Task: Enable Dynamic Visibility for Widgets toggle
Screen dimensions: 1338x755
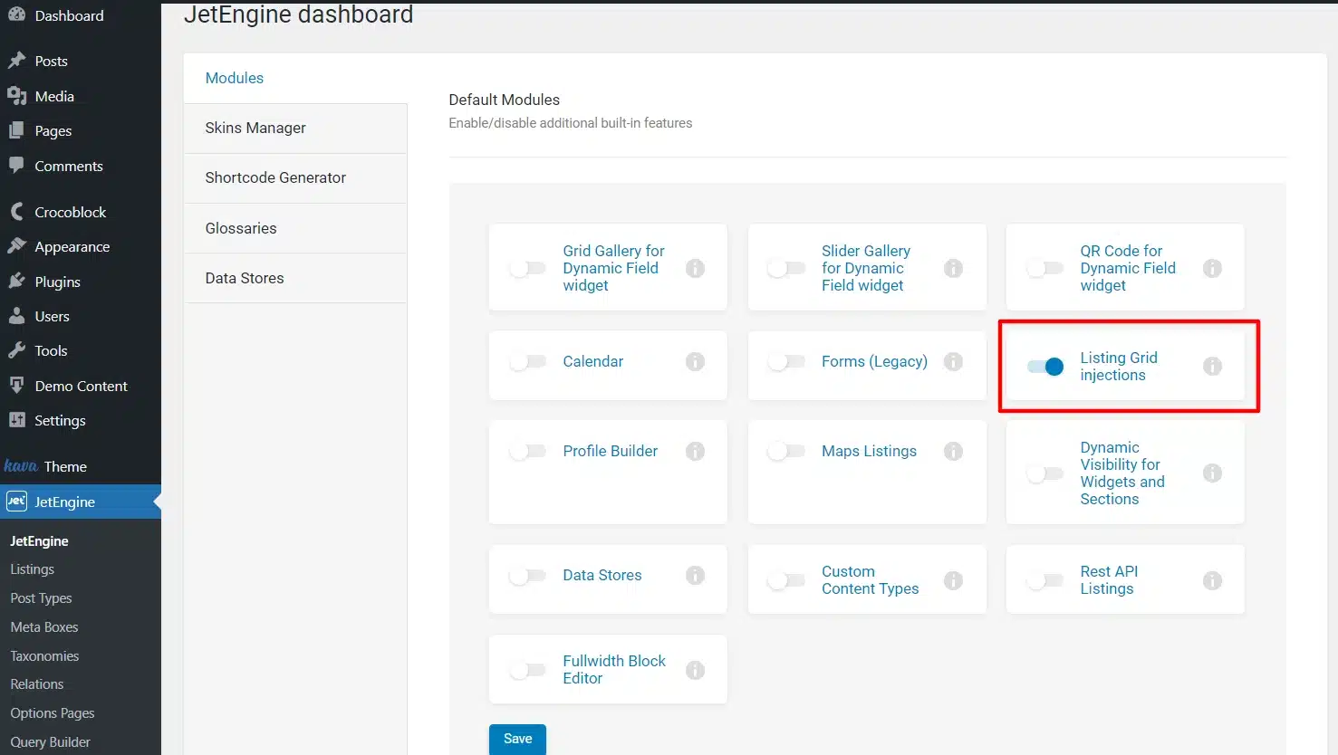Action: pos(1044,473)
